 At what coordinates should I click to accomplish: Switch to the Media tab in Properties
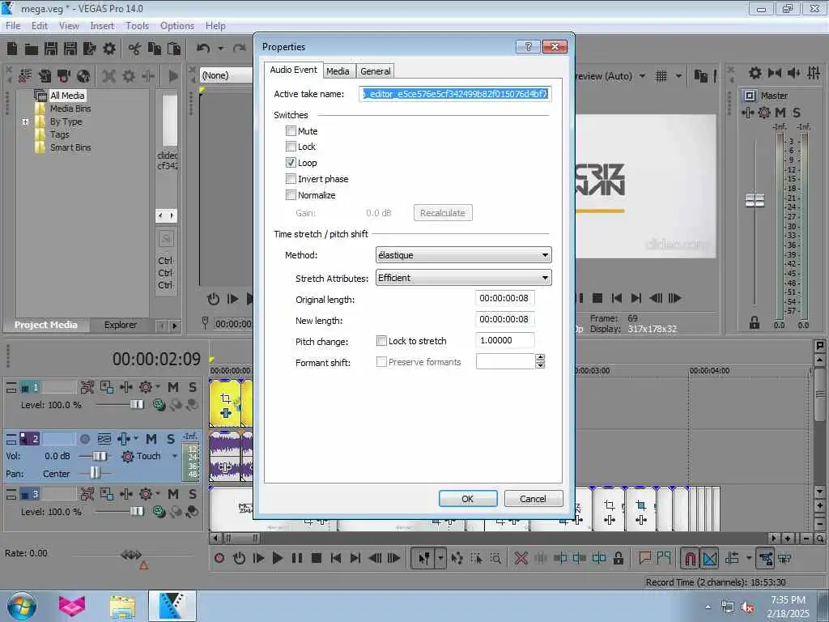tap(338, 71)
